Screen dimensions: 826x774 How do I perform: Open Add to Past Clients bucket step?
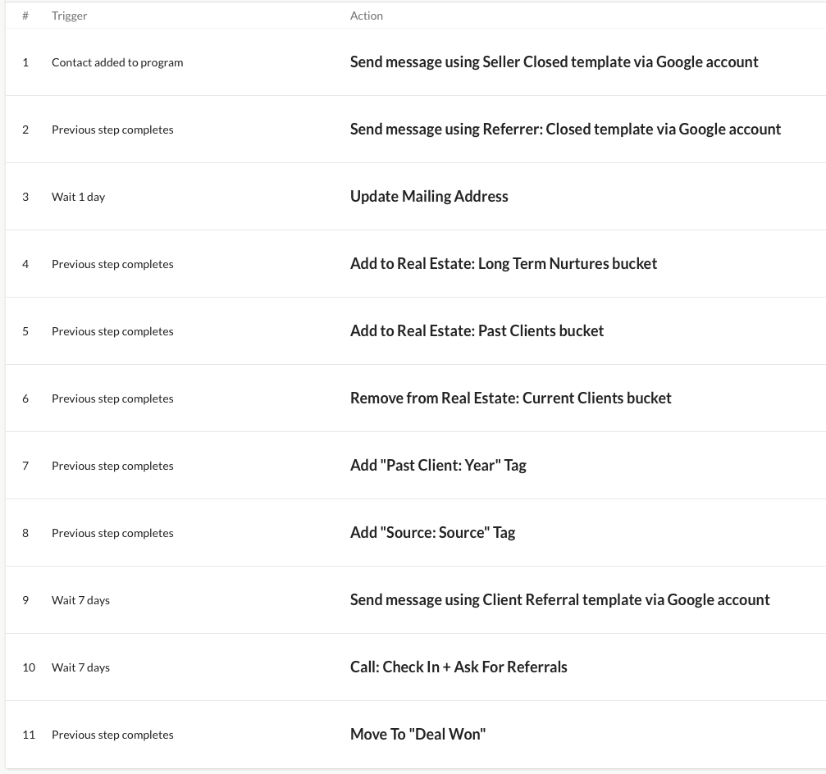(477, 331)
